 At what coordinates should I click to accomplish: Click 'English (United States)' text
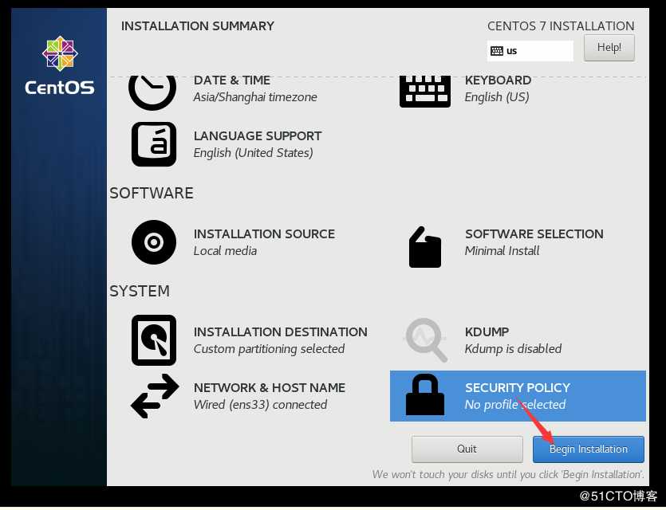pos(253,153)
